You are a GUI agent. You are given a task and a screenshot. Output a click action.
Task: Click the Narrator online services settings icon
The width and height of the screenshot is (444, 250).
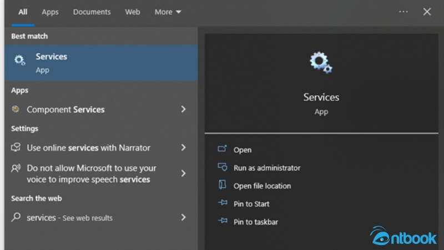pyautogui.click(x=16, y=147)
